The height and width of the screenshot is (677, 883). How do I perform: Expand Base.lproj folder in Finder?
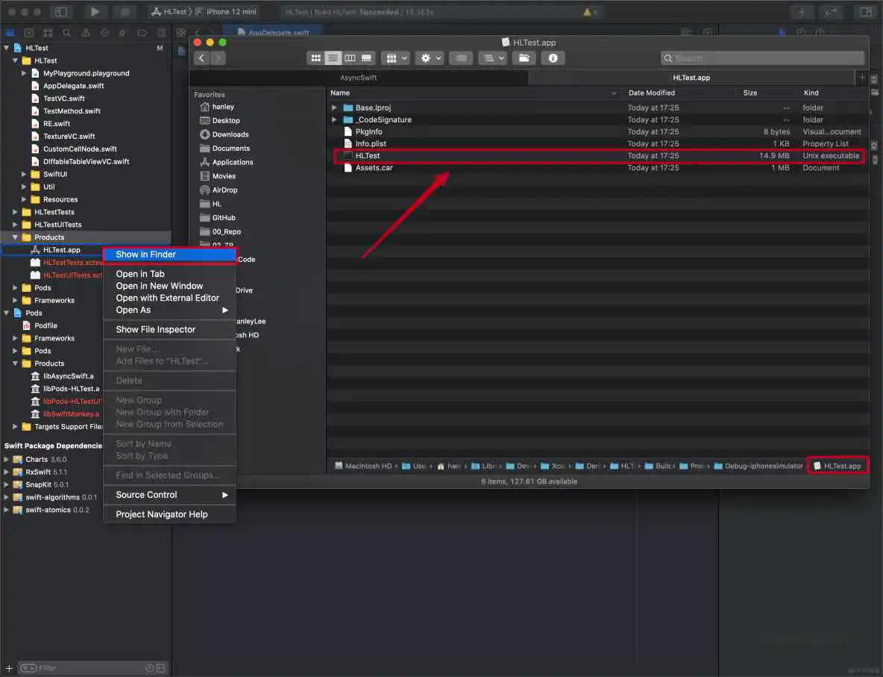pyautogui.click(x=334, y=107)
